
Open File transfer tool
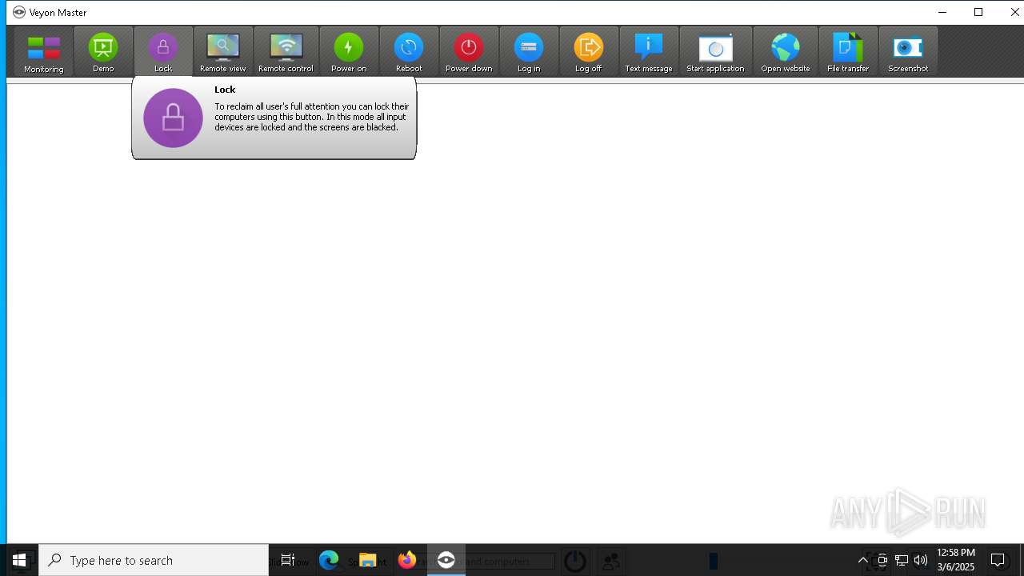(x=848, y=52)
